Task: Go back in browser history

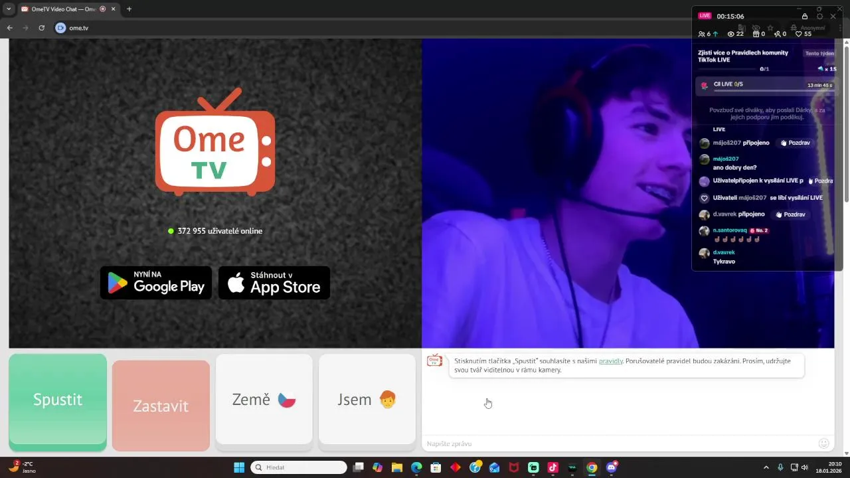Action: (x=10, y=28)
